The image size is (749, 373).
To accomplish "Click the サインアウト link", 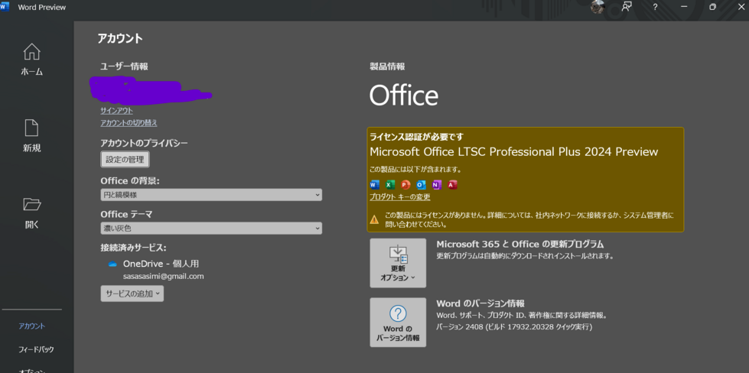I will tap(116, 111).
